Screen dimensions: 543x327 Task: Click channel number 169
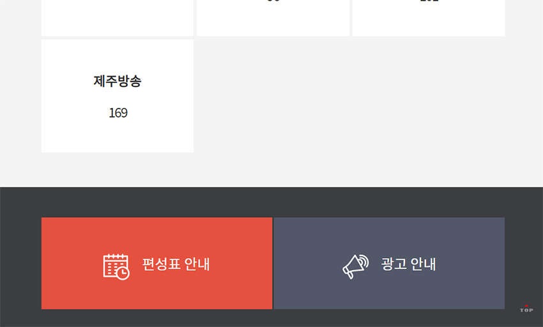pos(118,113)
